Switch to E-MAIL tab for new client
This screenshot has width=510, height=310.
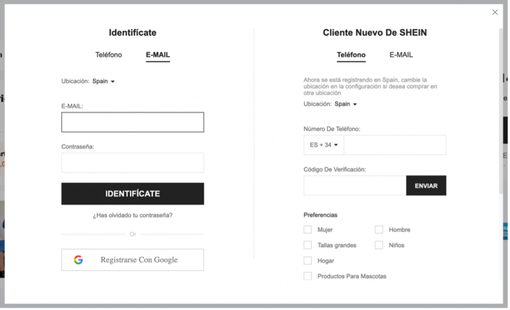tap(401, 55)
